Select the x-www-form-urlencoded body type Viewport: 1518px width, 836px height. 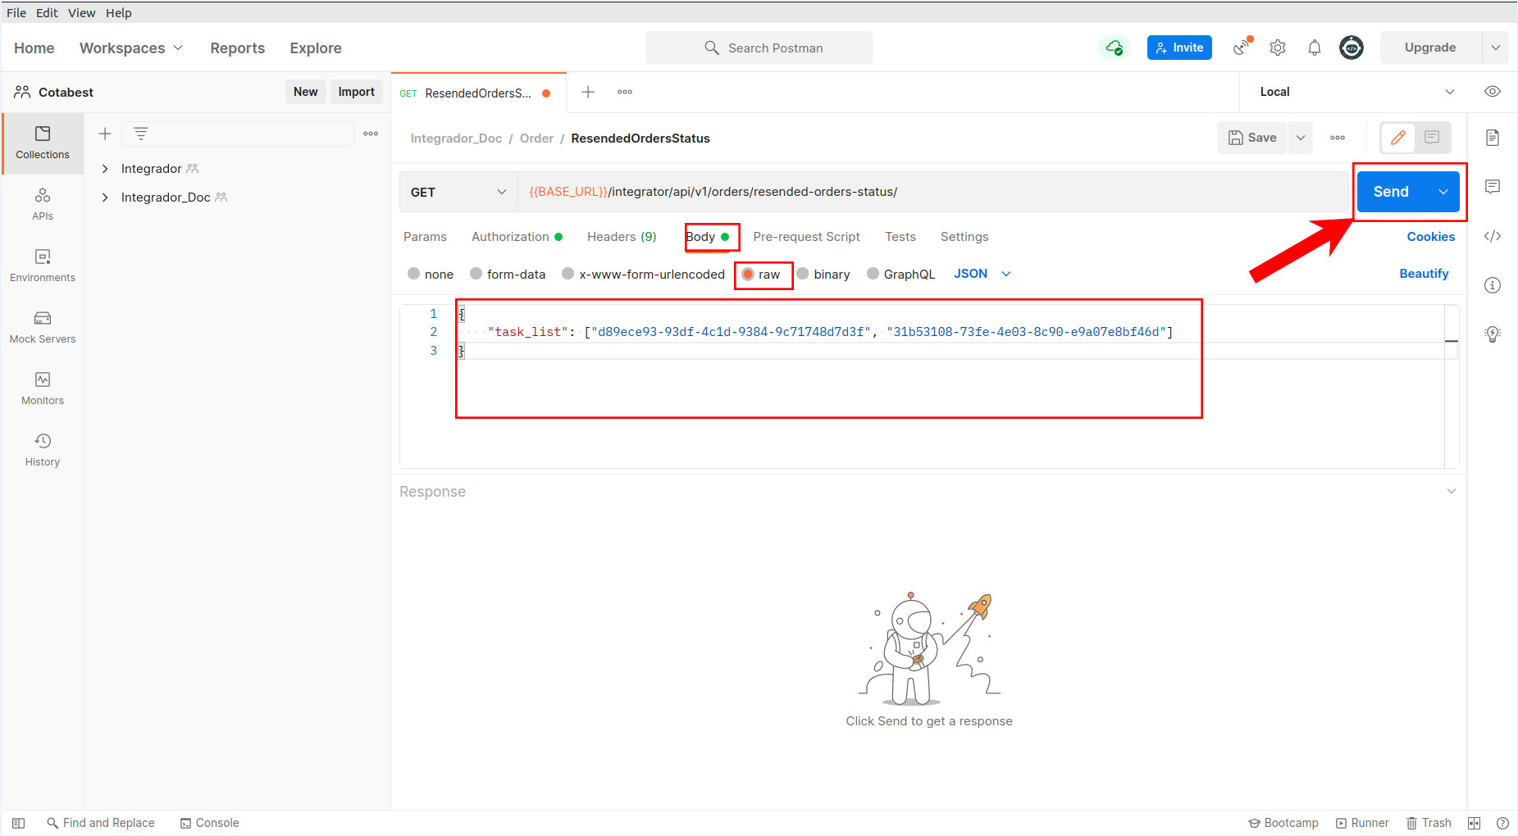[568, 274]
